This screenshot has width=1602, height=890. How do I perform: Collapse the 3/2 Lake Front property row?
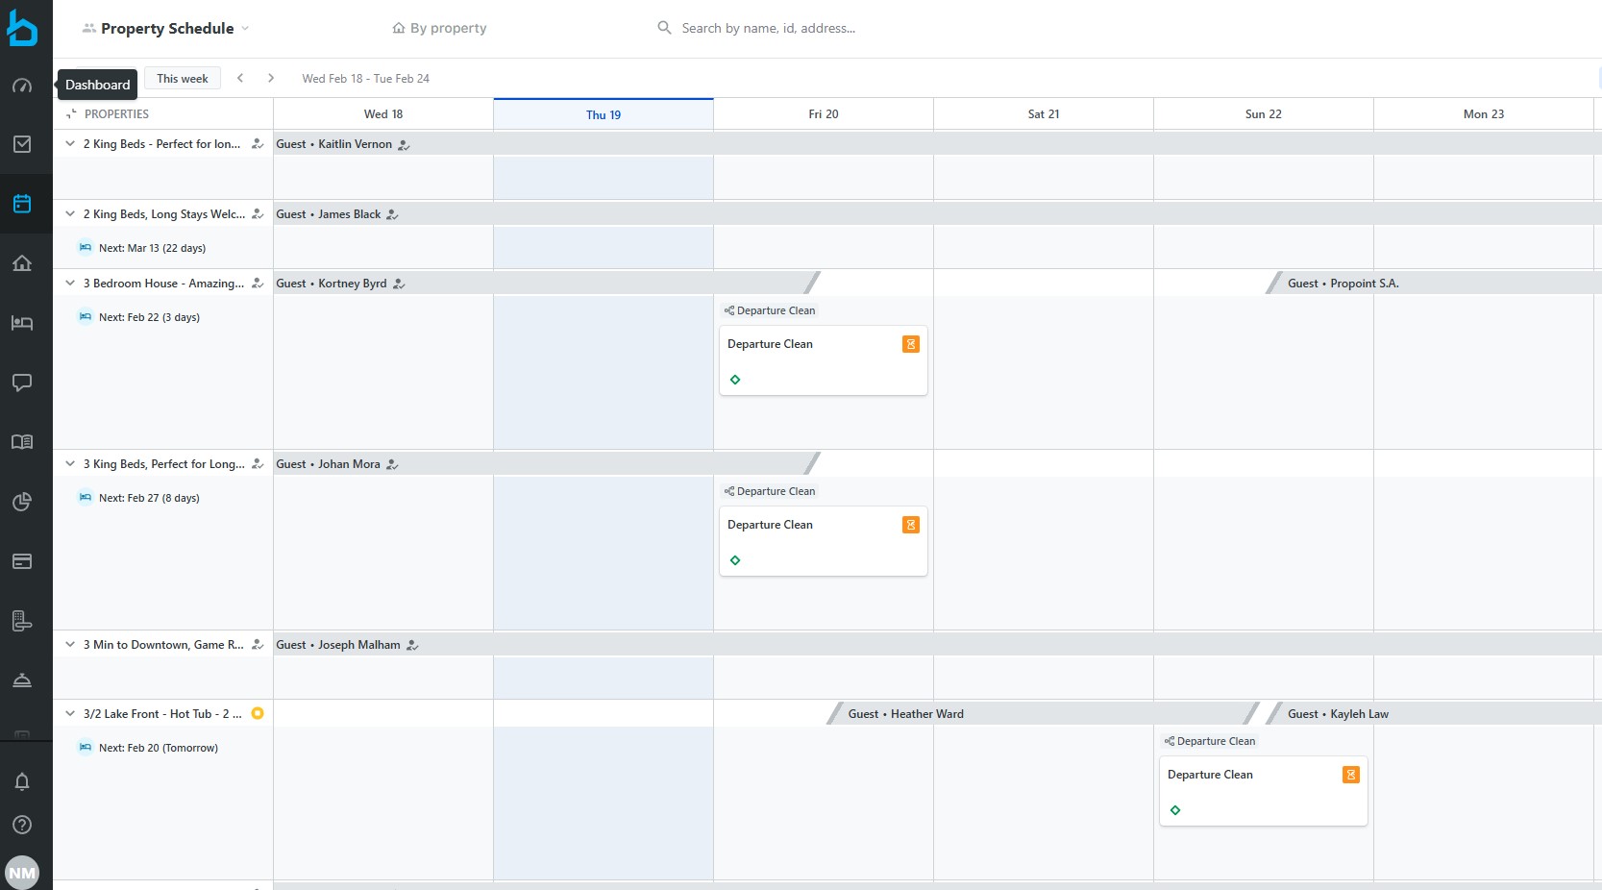pyautogui.click(x=70, y=714)
